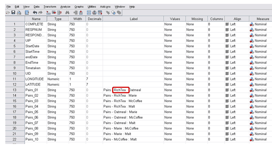The height and width of the screenshot is (149, 272).
Task: Open the Utilities menu
Action: pos(92,7)
